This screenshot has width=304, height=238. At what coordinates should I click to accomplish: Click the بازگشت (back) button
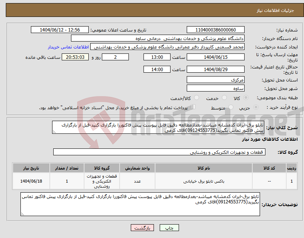(142, 228)
